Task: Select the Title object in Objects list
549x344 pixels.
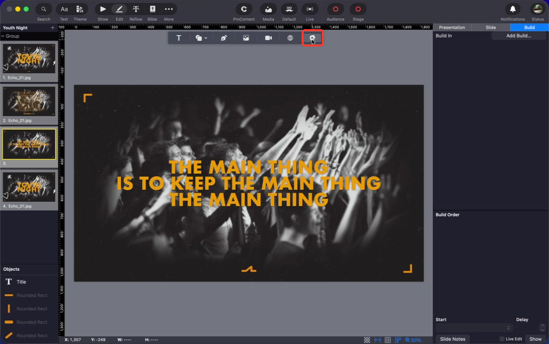Action: (x=29, y=282)
